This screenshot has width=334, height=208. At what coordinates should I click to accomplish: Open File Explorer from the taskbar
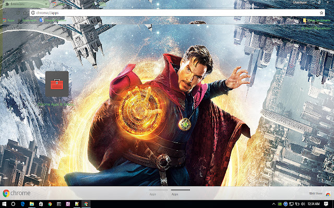coord(32,204)
